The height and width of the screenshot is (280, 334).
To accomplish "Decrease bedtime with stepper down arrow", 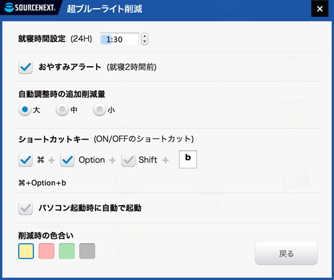I will (x=144, y=41).
